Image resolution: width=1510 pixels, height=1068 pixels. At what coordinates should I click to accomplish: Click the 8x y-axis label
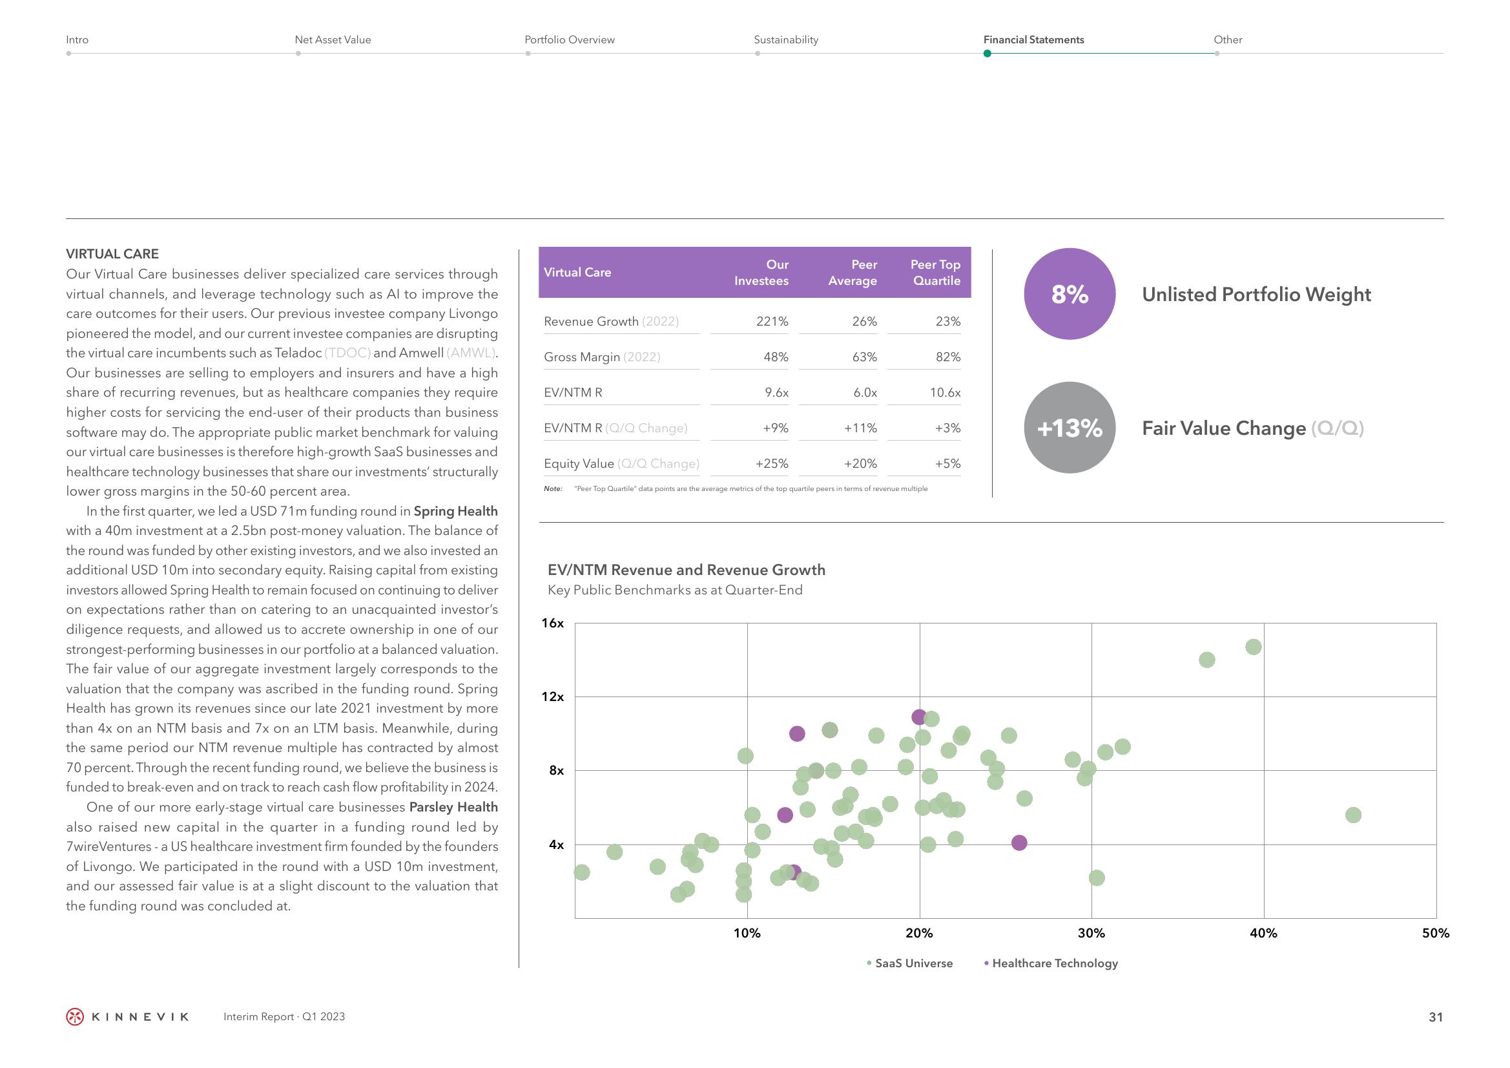pos(556,771)
